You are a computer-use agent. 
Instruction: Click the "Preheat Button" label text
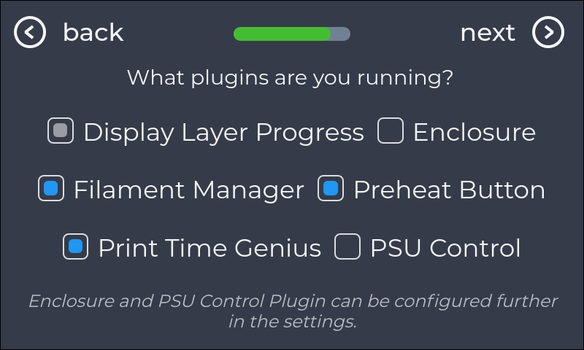pos(449,190)
